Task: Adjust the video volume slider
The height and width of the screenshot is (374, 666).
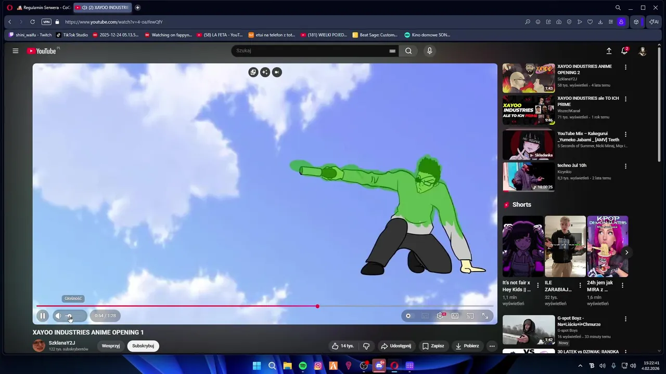Action: pos(75,316)
